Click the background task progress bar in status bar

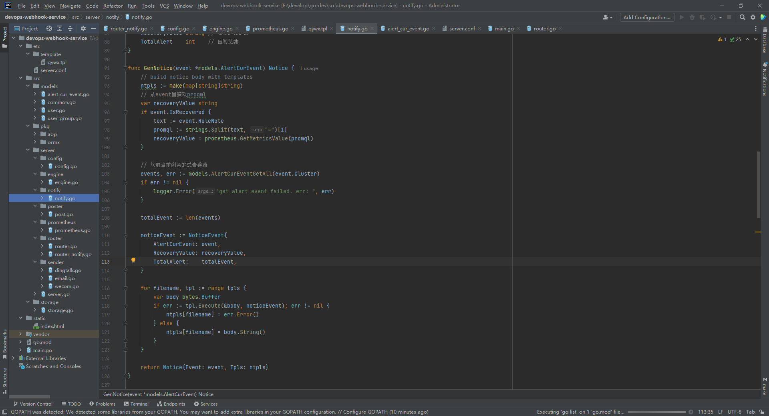point(657,412)
